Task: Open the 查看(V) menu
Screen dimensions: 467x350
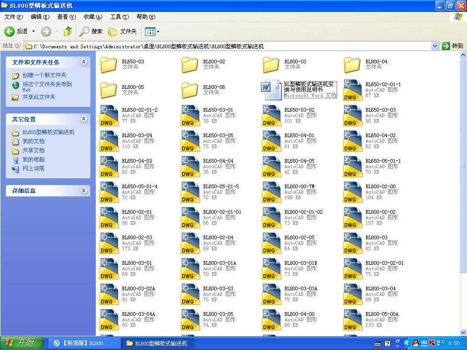Action: [x=67, y=17]
